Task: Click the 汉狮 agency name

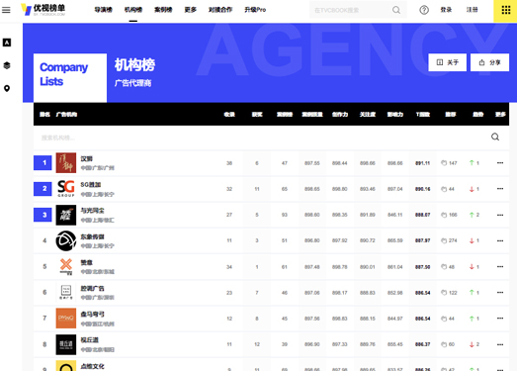Action: (86, 158)
